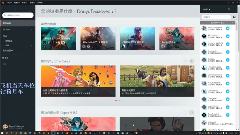Expand the 瀏覽遊戲 submenu arrow
Image resolution: width=240 pixels, height=135 pixels.
tap(31, 41)
